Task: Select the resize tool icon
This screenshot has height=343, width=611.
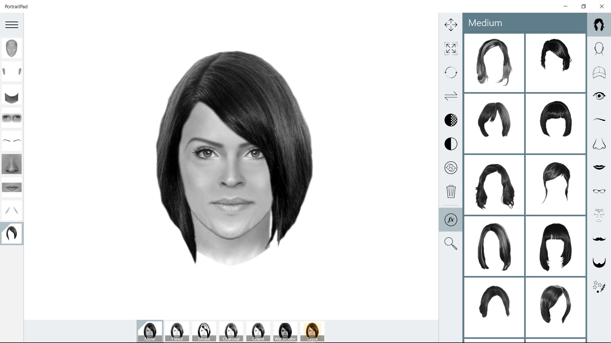Action: pos(451,49)
